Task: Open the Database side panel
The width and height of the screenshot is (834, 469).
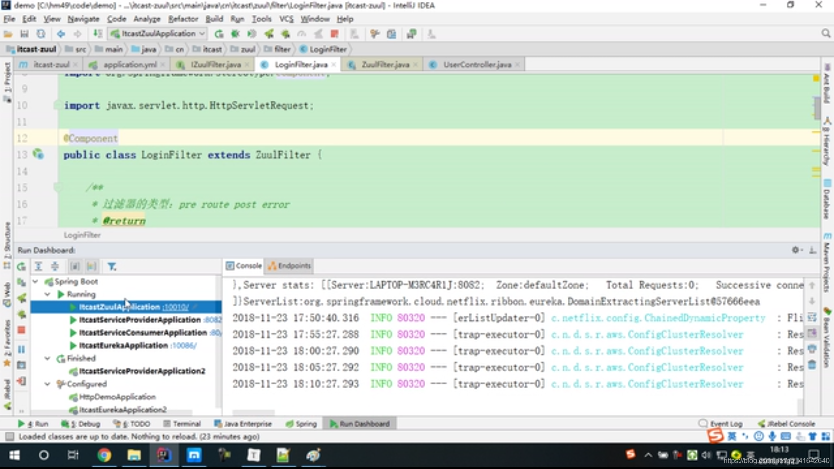Action: pyautogui.click(x=827, y=200)
